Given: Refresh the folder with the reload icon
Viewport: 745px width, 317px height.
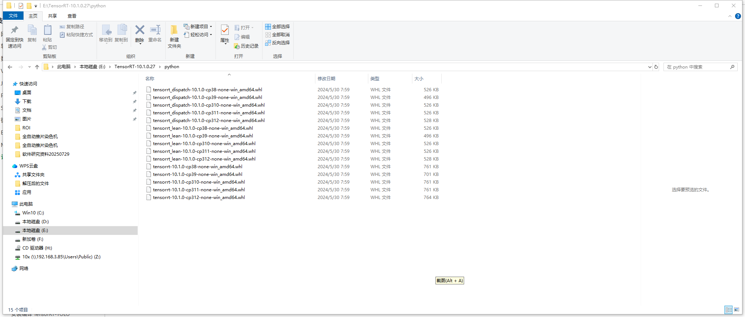Looking at the screenshot, I should coord(656,67).
